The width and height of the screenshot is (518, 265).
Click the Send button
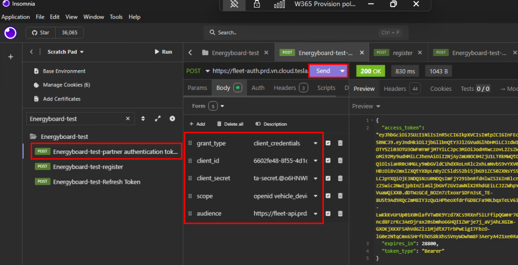click(323, 71)
